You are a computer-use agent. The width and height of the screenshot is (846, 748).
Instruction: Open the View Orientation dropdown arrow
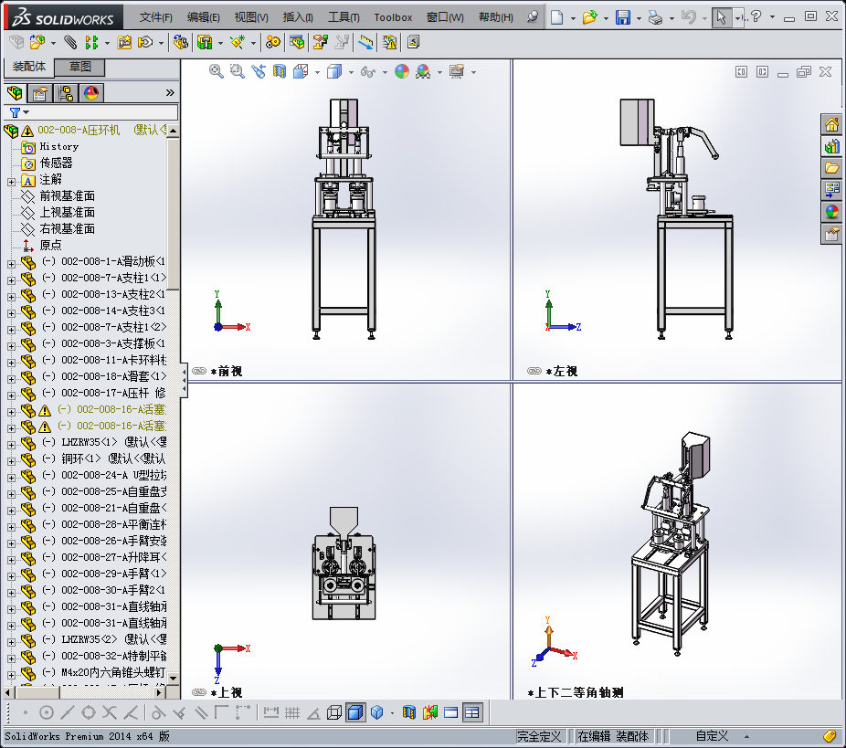coord(317,72)
